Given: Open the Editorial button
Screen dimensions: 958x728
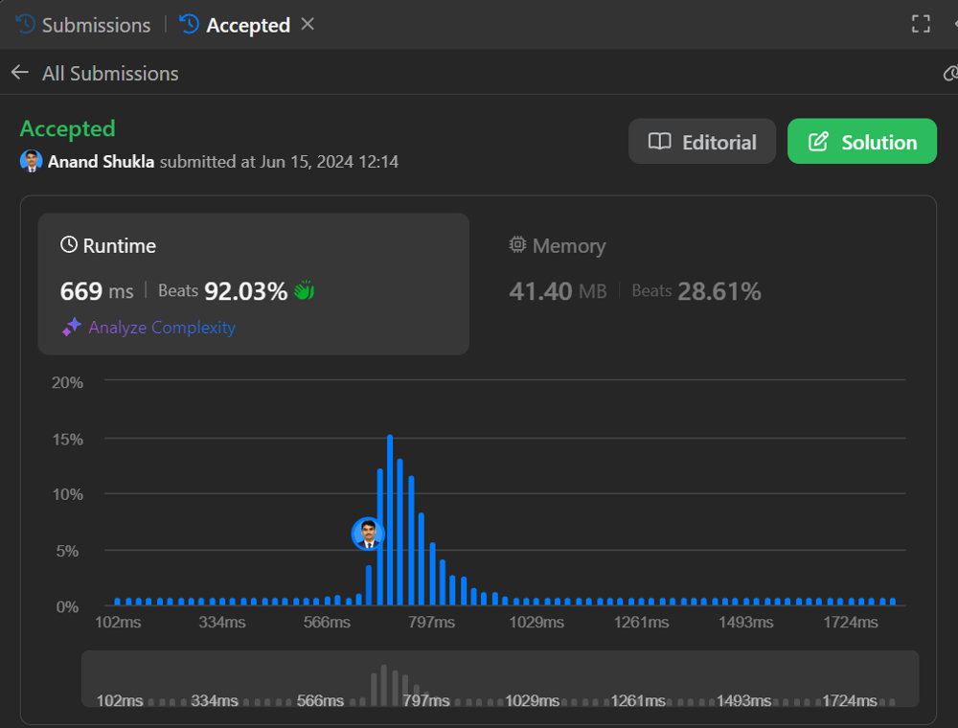Looking at the screenshot, I should tap(702, 142).
